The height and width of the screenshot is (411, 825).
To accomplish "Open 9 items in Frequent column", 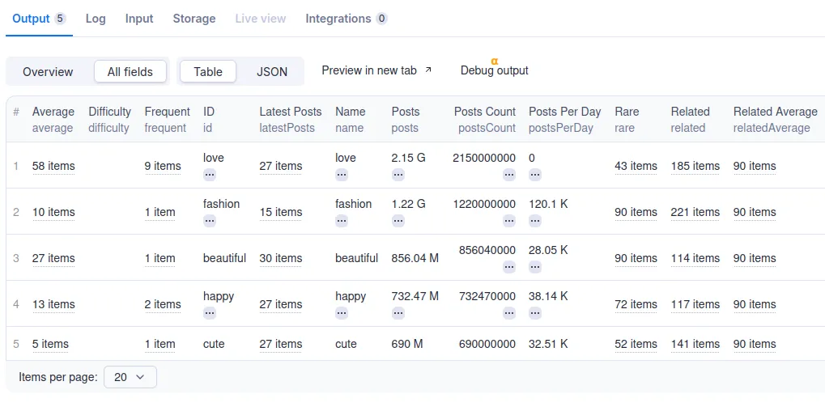I will click(x=163, y=166).
